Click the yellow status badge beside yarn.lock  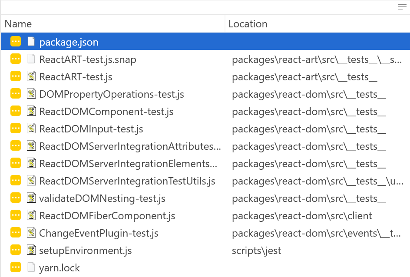coord(16,267)
